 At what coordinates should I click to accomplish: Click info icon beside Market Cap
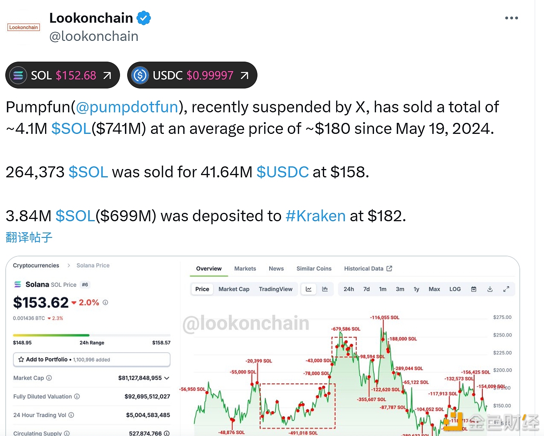[49, 378]
